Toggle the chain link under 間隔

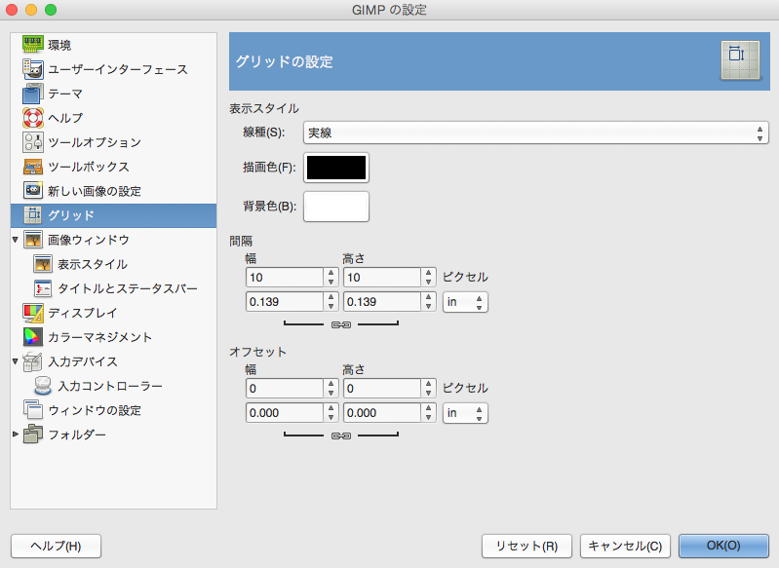(341, 324)
